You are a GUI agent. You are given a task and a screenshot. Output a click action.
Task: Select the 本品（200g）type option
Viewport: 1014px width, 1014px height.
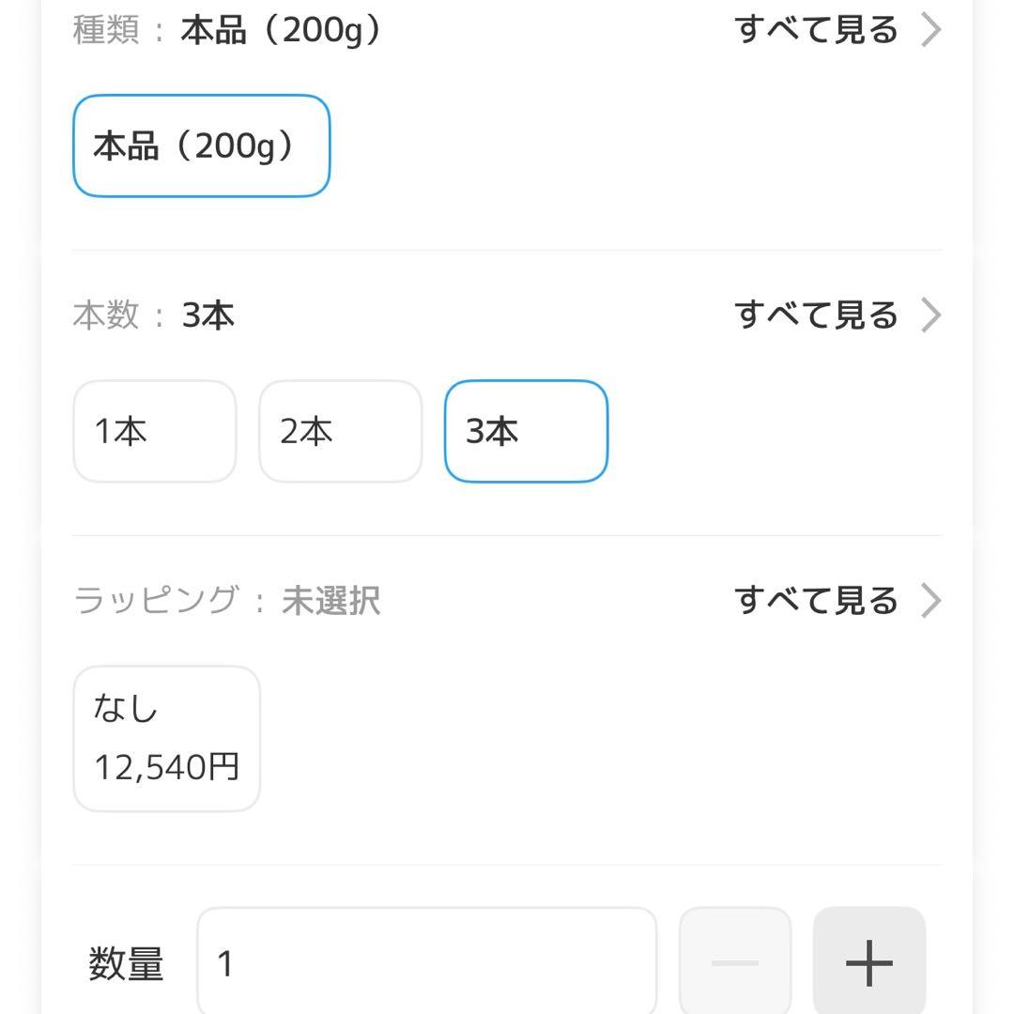coord(201,146)
